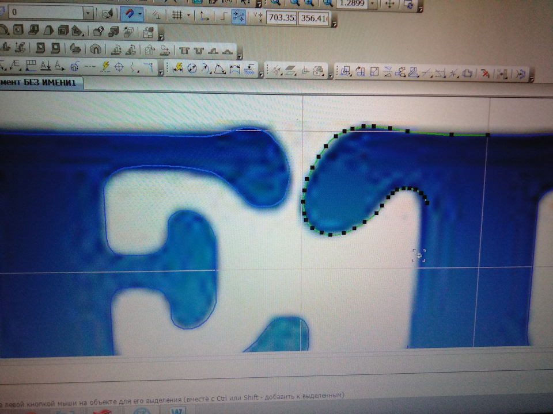This screenshot has width=553, height=414.
Task: Expand options arrow after the coordinate fields
Action: click(x=334, y=24)
